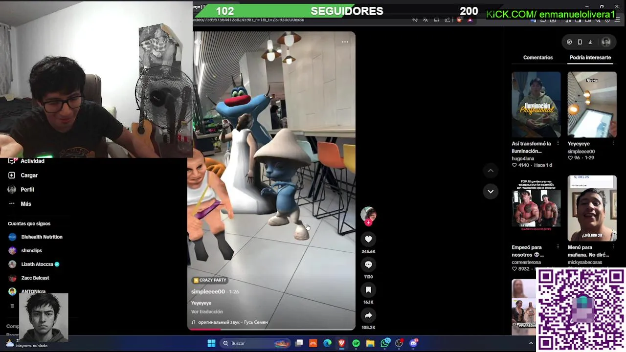The width and height of the screenshot is (626, 352).
Task: Open the three-dot menu on the video
Action: 345,42
